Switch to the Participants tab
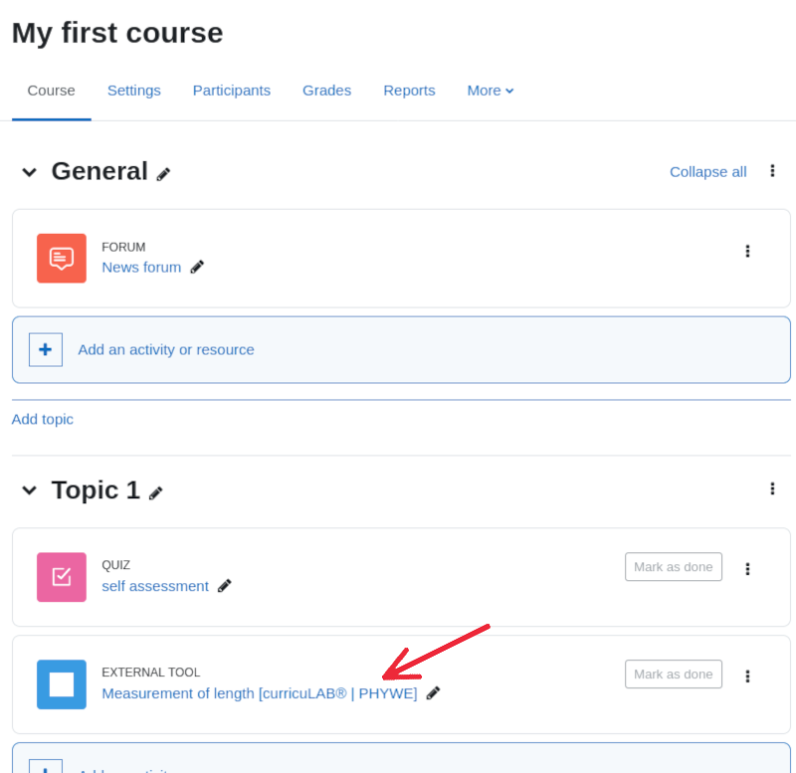The image size is (796, 773). click(232, 91)
